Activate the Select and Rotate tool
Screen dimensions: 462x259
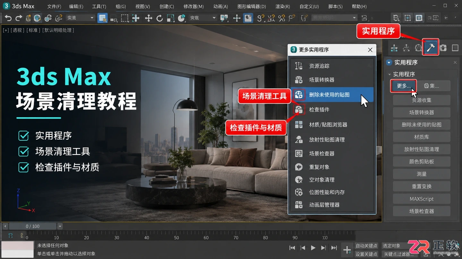(x=159, y=18)
